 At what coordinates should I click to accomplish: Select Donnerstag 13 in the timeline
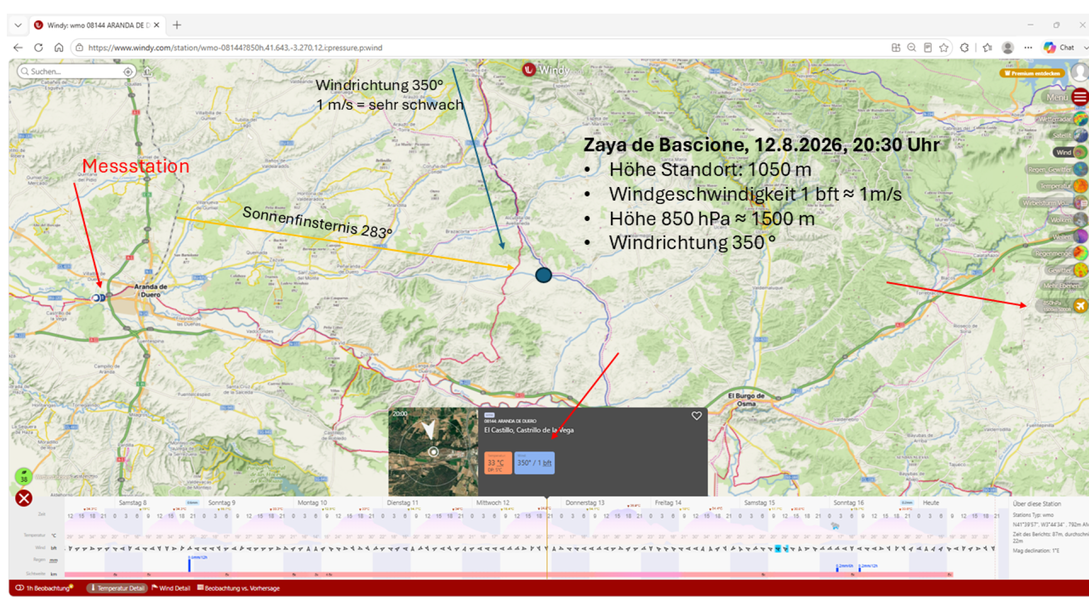click(x=585, y=503)
